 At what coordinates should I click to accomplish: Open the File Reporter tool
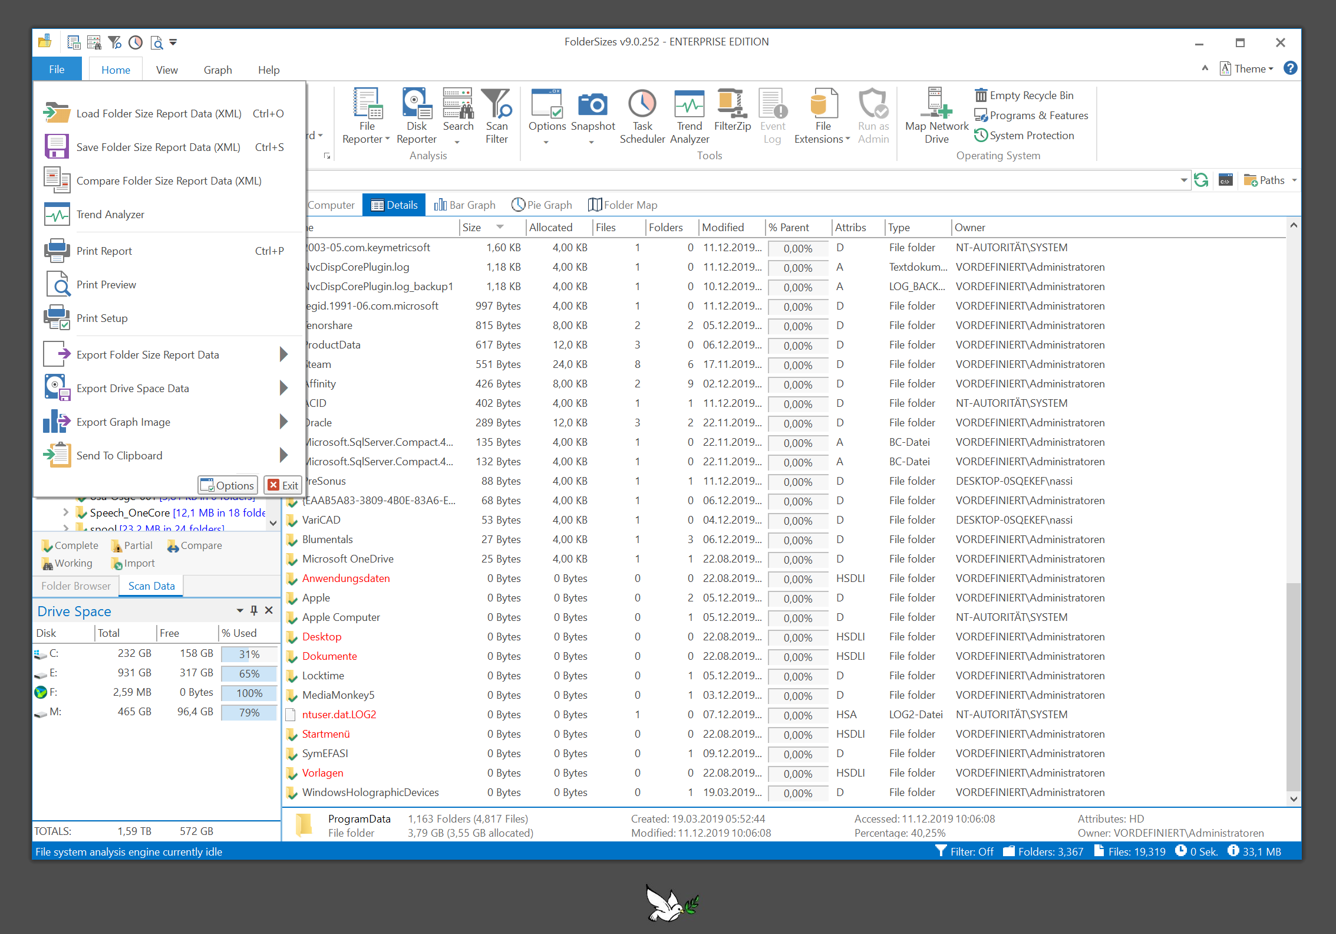pos(367,116)
